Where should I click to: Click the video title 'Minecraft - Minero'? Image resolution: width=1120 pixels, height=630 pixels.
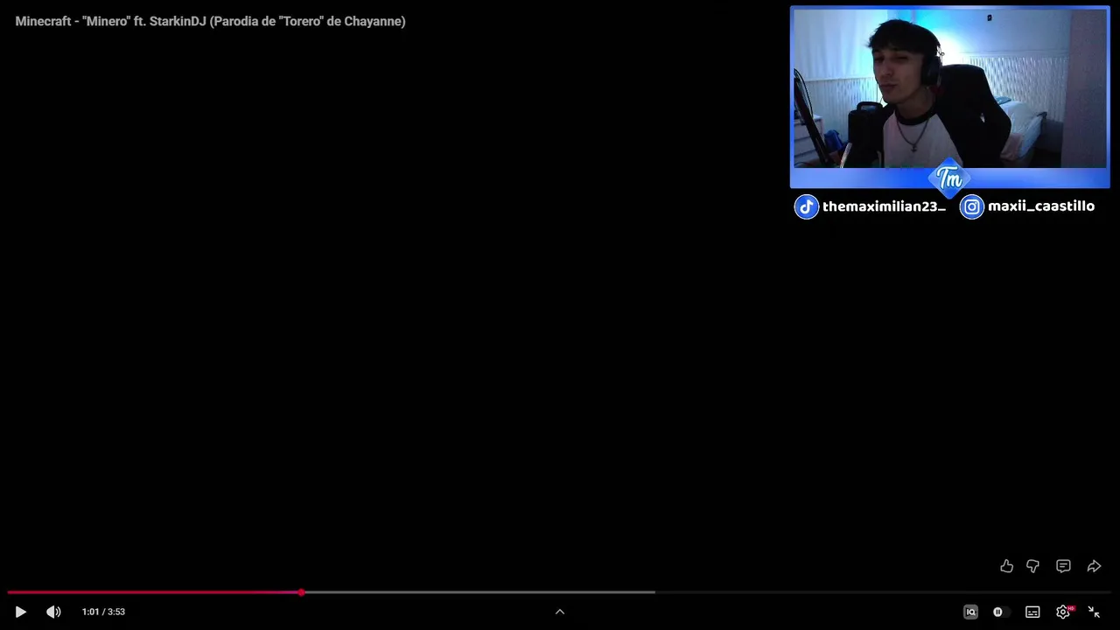pos(210,21)
